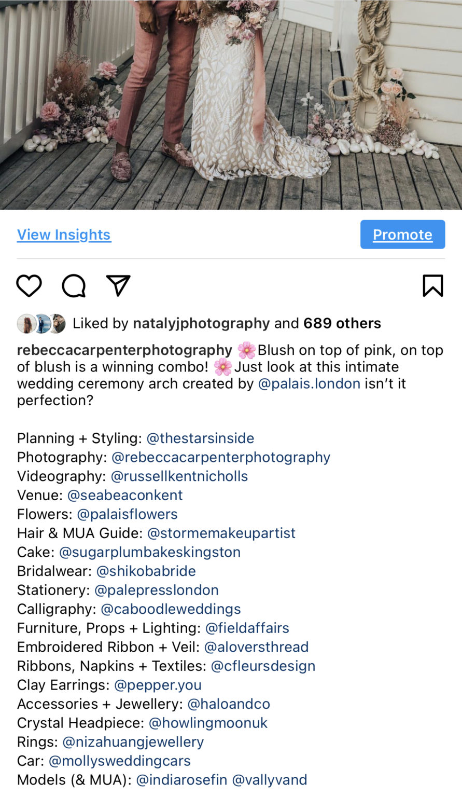Screen dimensions: 462x797
Task: Open the View Insights link
Action: [64, 235]
